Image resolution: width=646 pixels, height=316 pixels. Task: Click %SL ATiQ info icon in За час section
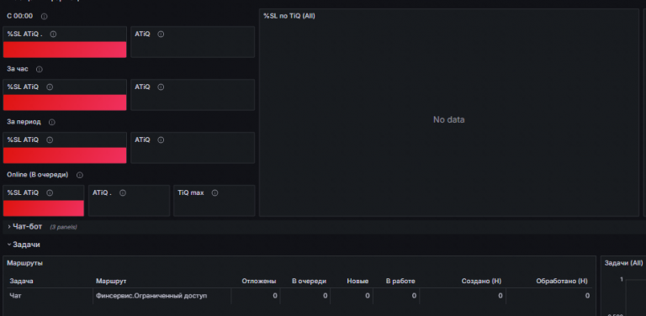50,87
